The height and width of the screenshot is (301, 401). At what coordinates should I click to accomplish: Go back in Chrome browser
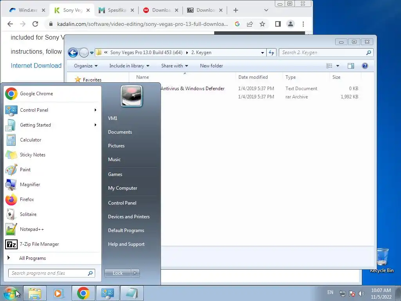click(10, 24)
